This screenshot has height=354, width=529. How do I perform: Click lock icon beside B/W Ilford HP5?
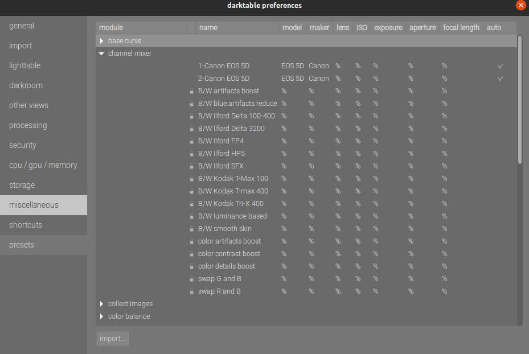click(191, 154)
